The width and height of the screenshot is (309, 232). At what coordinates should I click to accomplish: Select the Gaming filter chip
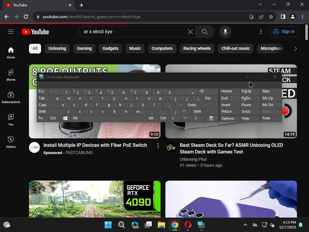(84, 49)
